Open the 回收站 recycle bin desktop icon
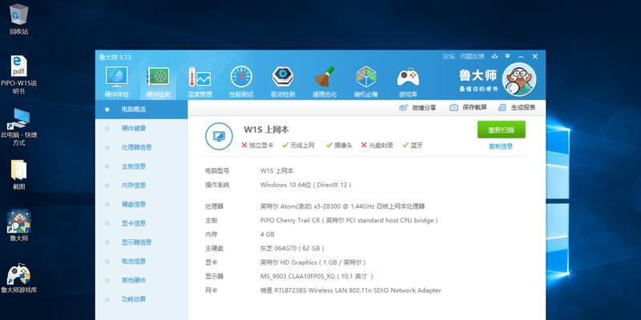The height and width of the screenshot is (320, 641). (x=18, y=19)
